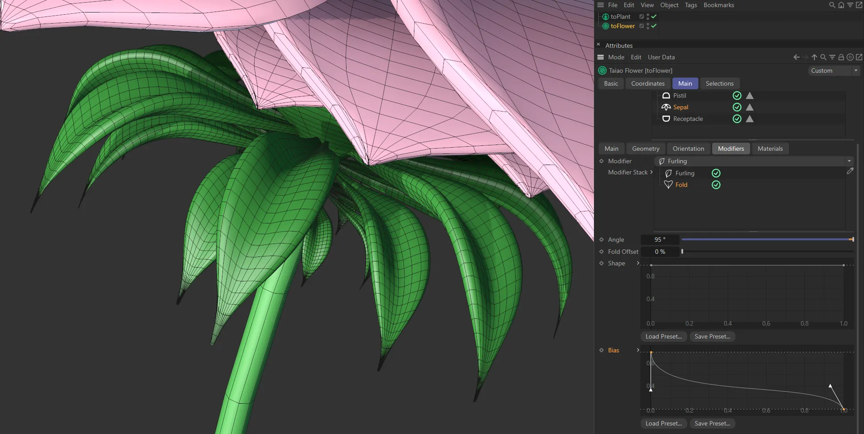
Task: Click the toPlant object icon
Action: point(605,17)
